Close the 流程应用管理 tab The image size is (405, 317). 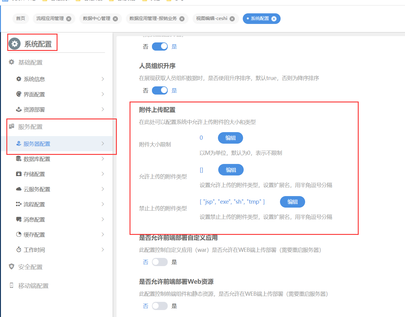(x=69, y=19)
